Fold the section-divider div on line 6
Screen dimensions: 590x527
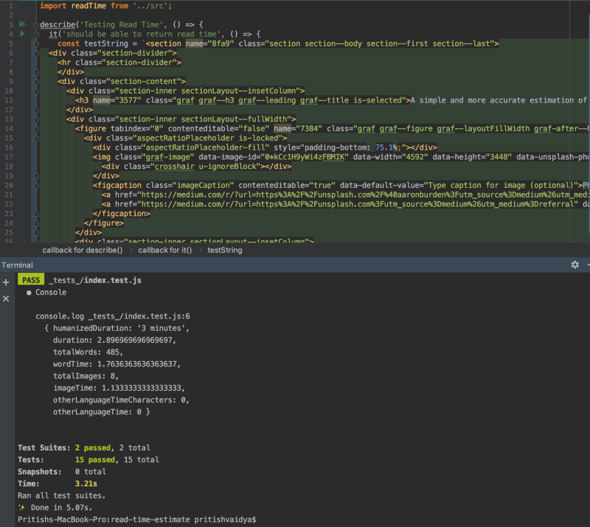pyautogui.click(x=36, y=53)
